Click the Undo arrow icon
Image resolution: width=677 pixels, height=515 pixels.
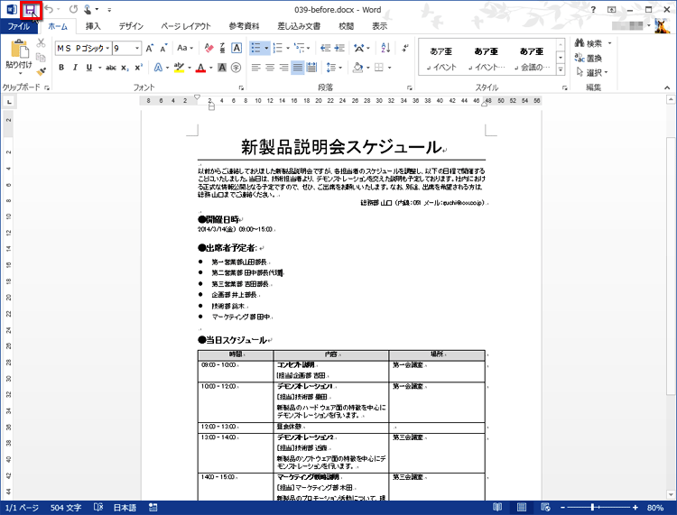[50, 10]
